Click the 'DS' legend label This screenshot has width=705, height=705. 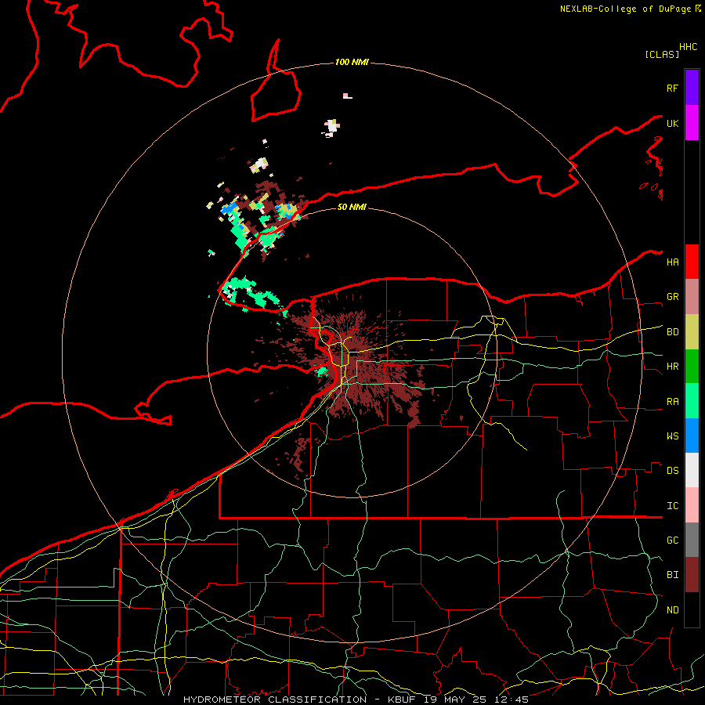[x=672, y=471]
